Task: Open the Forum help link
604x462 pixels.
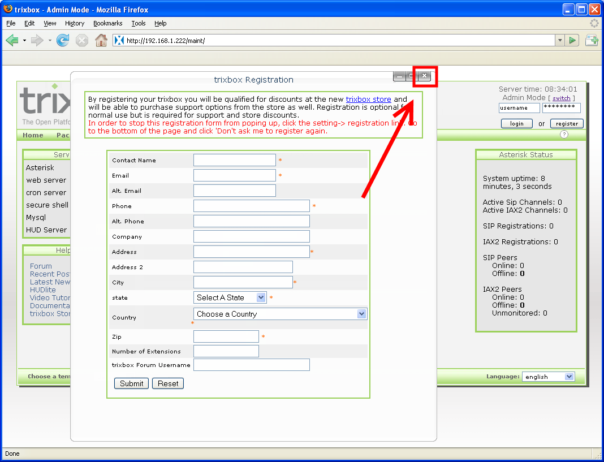Action: [41, 266]
